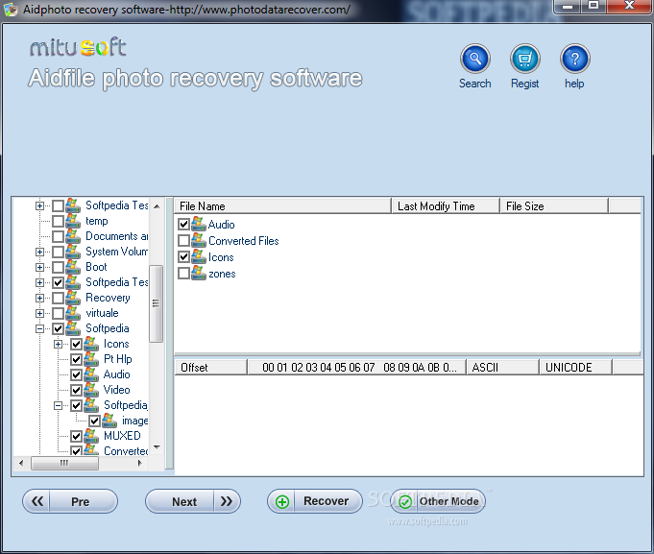Click the green checkmark icon on Other Mode
The width and height of the screenshot is (654, 554).
(405, 501)
